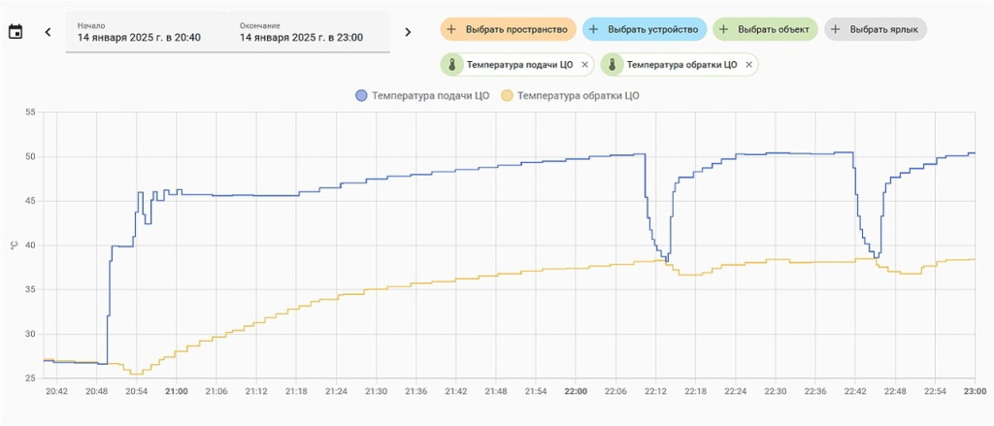994x426 pixels.
Task: Go to next time period arrow
Action: point(408,32)
